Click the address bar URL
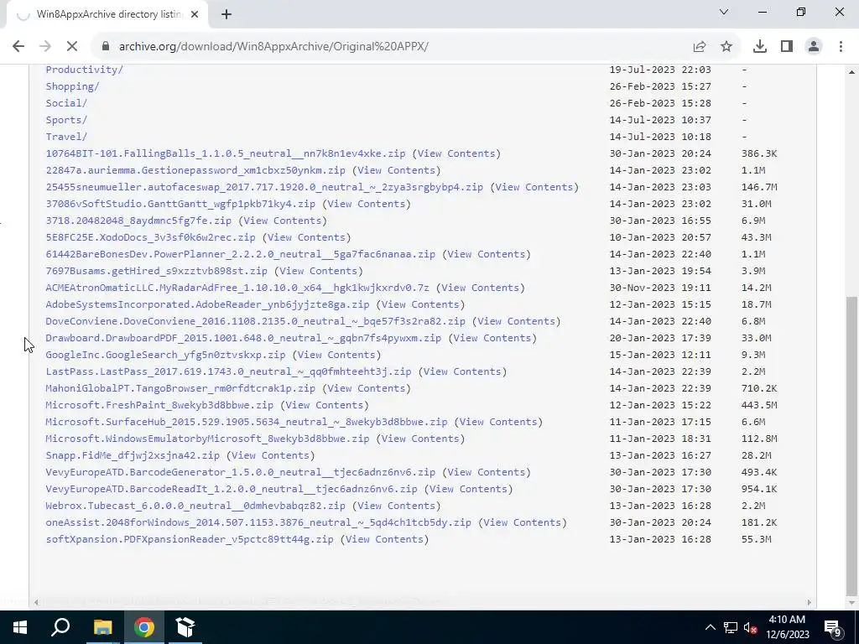The image size is (859, 644). pos(273,47)
